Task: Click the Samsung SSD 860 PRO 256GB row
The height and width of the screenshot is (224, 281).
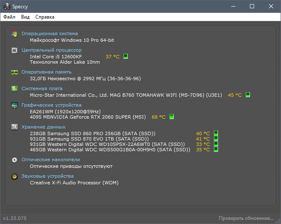Action: pyautogui.click(x=93, y=133)
